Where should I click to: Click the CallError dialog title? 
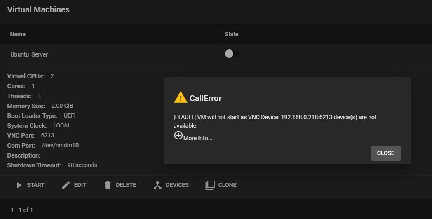coord(206,98)
